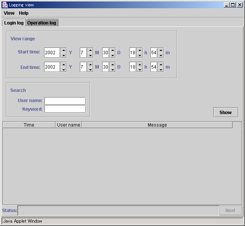Decrease the End time day value
This screenshot has height=226, width=245.
click(x=112, y=70)
